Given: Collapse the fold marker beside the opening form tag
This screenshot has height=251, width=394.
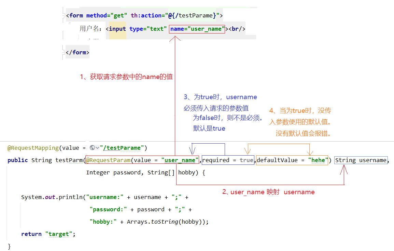Looking at the screenshot, I should 64,16.
